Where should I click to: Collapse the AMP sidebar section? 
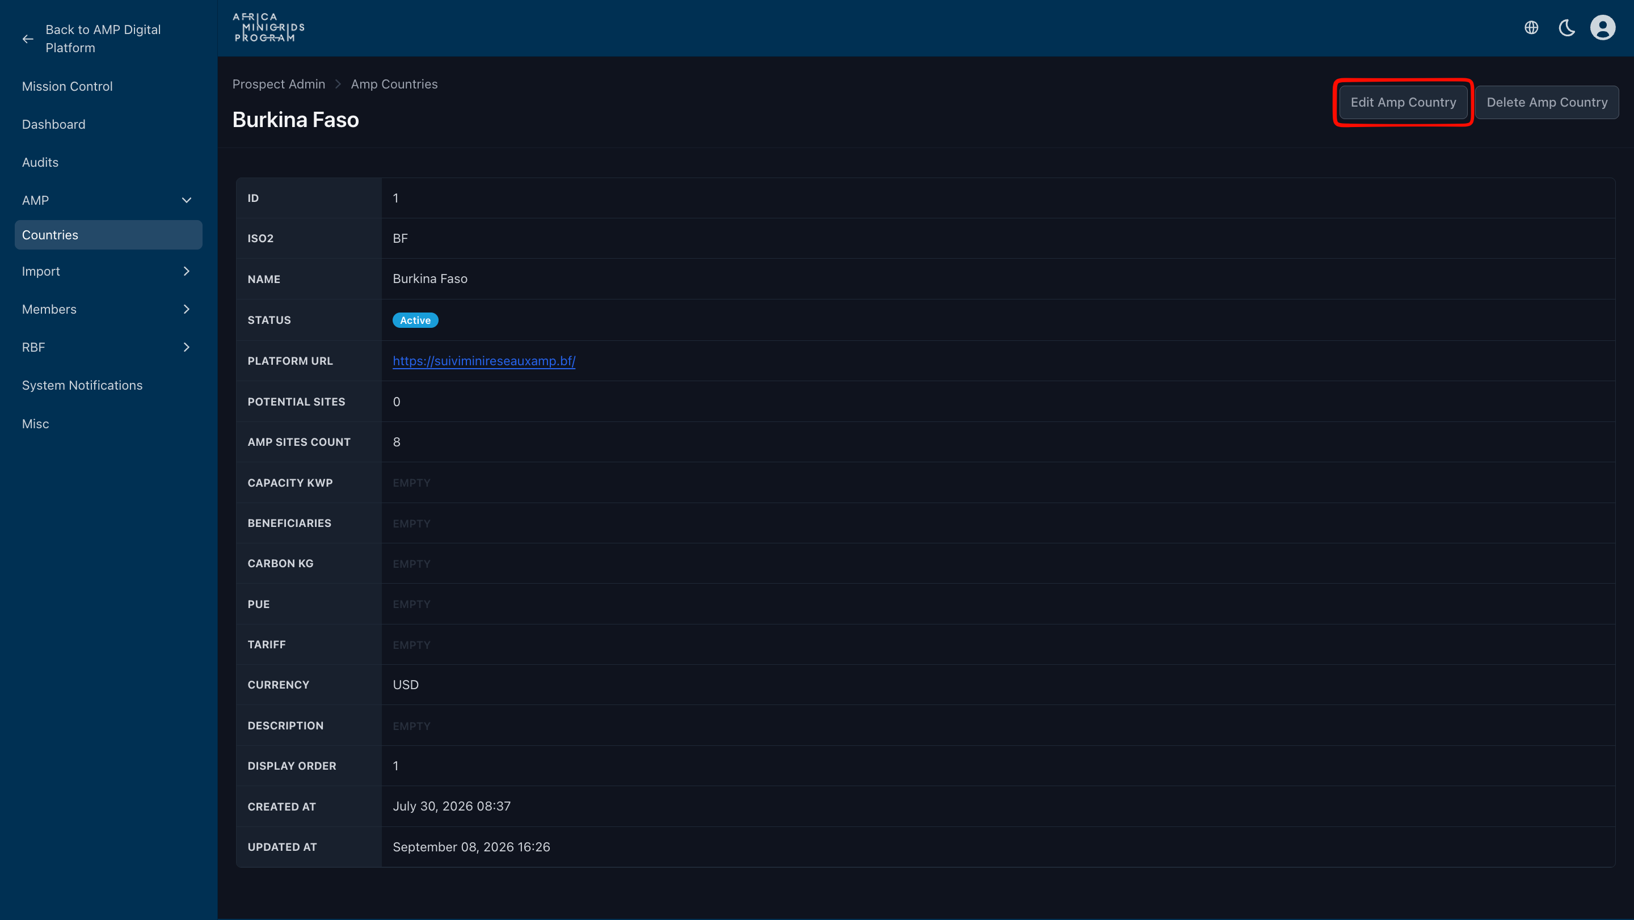coord(187,200)
